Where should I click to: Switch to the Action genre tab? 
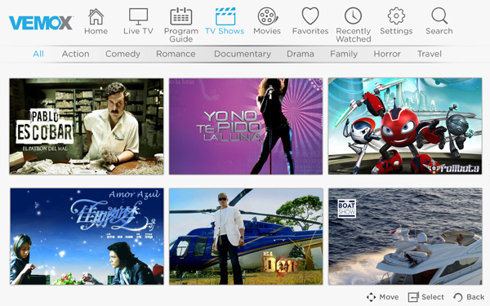tap(75, 54)
